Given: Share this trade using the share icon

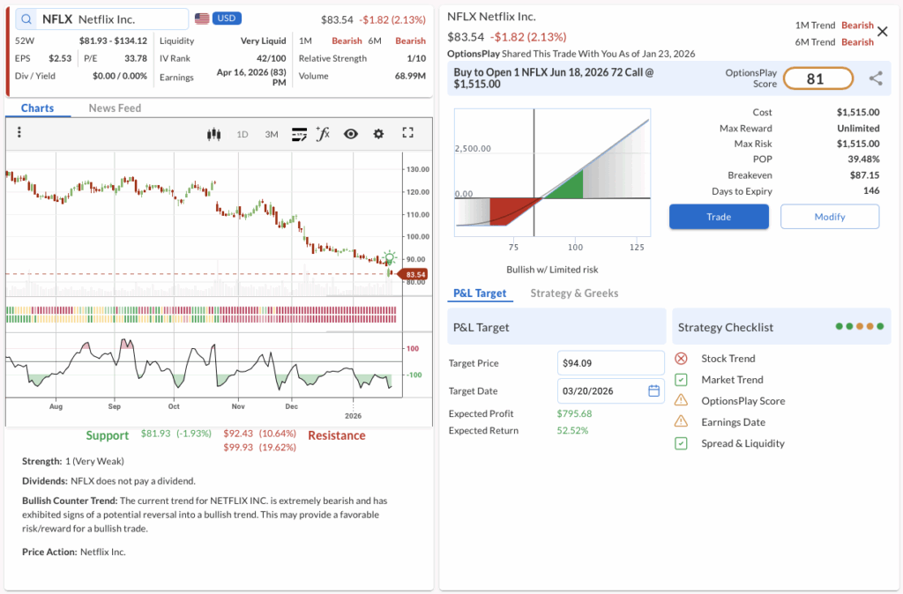Looking at the screenshot, I should point(876,78).
